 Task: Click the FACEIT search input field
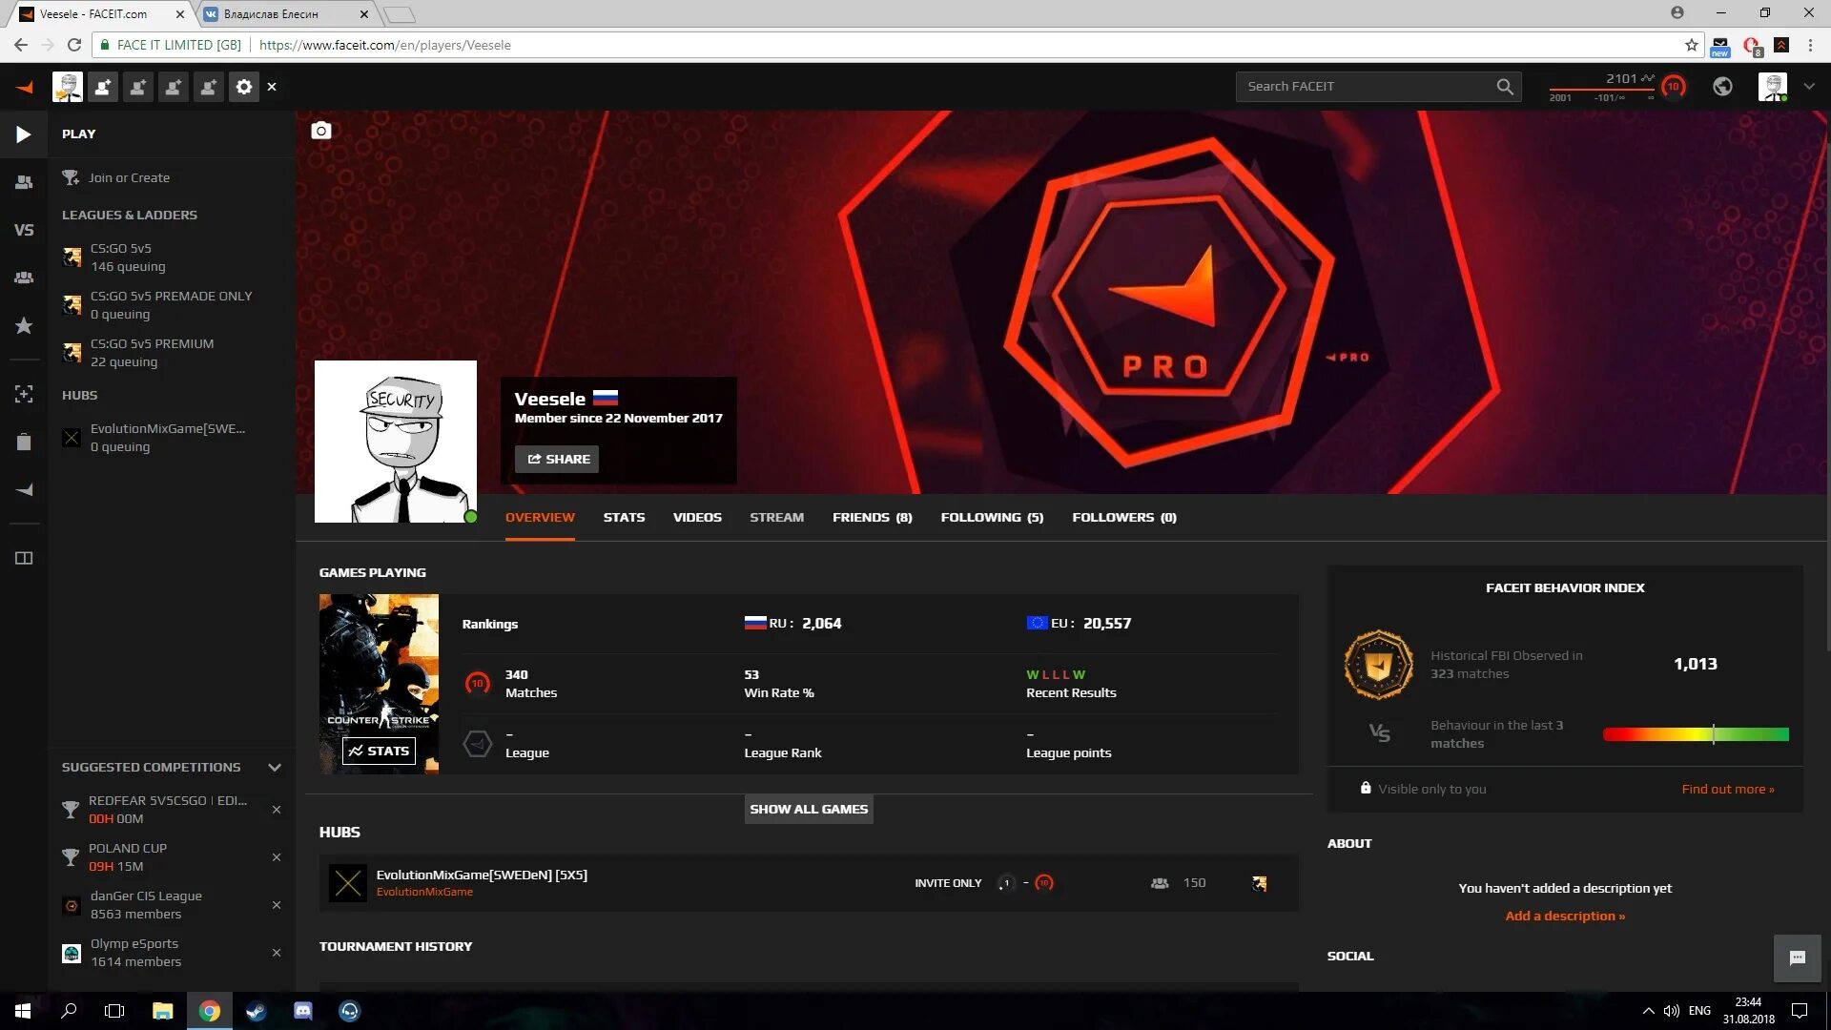pyautogui.click(x=1368, y=86)
